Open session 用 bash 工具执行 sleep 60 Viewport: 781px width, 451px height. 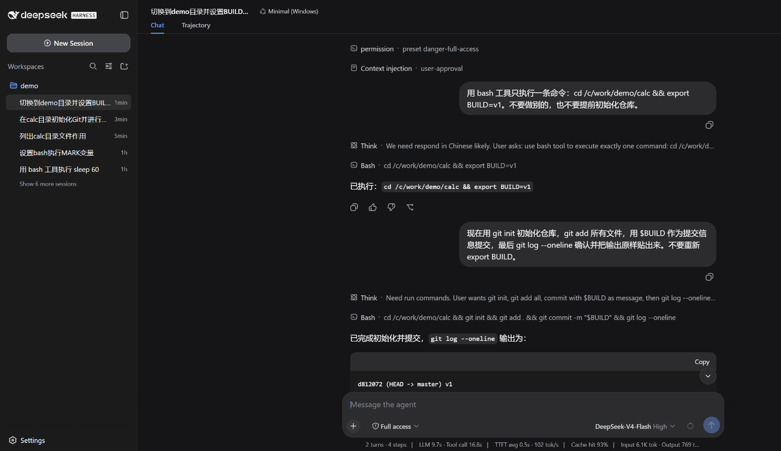click(68, 169)
